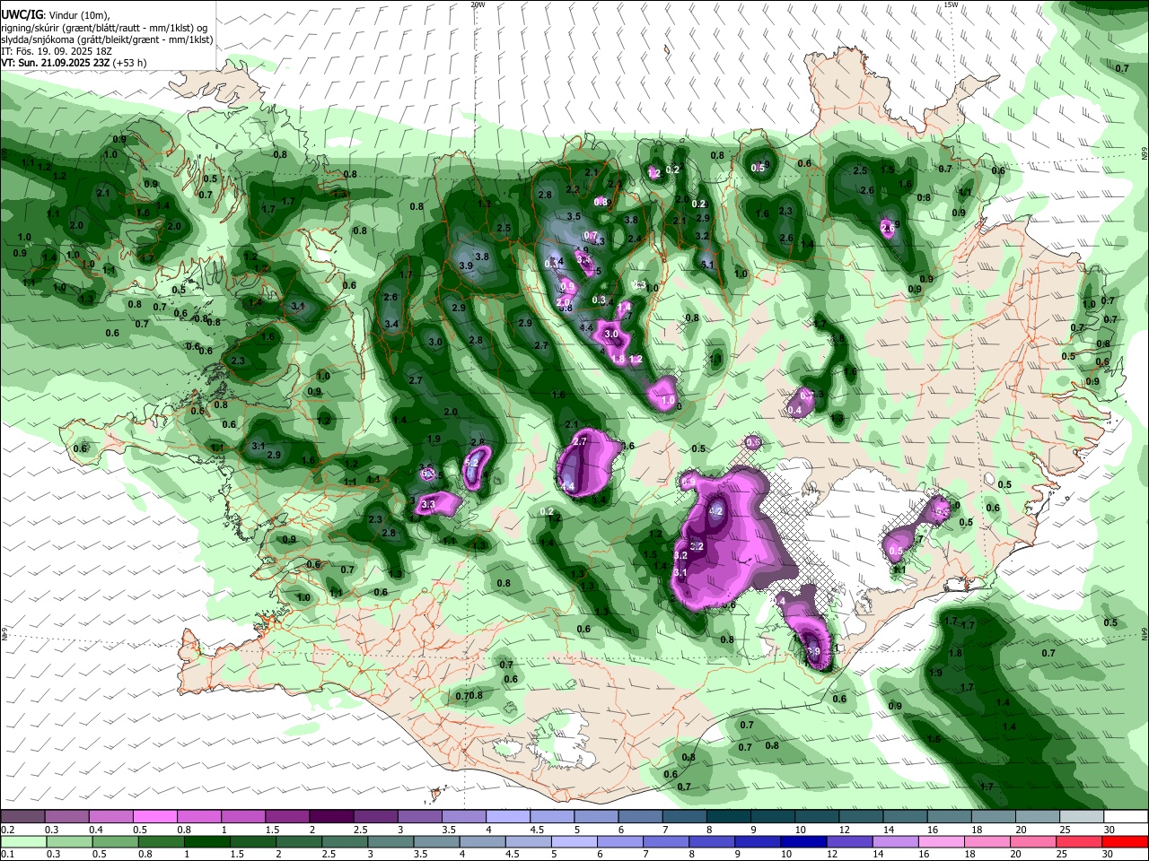Click the 0.2 swatch in the upper legend row
The width and height of the screenshot is (1149, 861).
22,817
